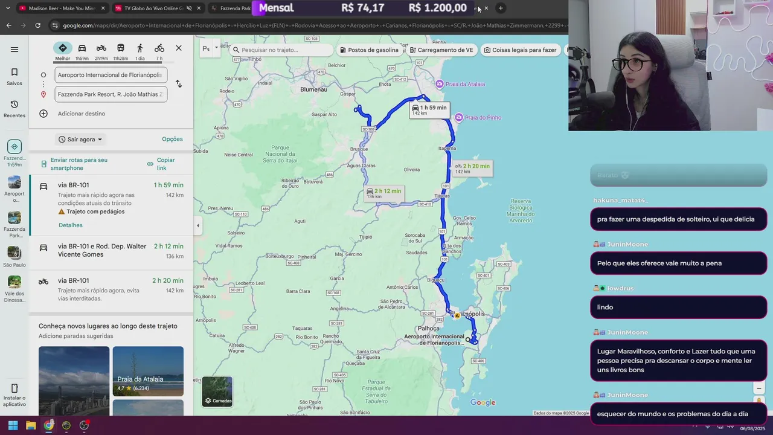Viewport: 773px width, 435px height.
Task: Select Coisas legais para fazer chip
Action: click(520, 50)
